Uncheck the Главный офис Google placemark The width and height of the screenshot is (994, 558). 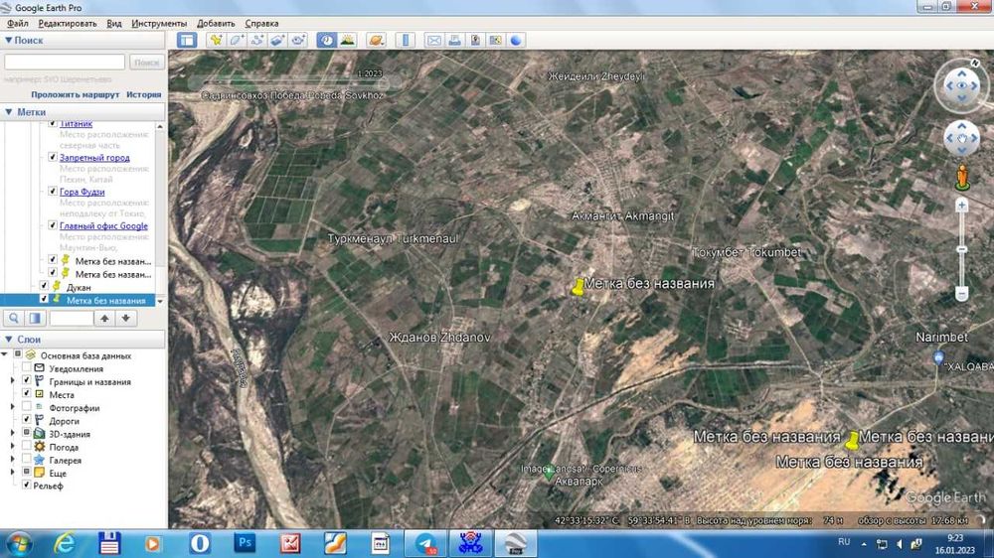click(53, 224)
